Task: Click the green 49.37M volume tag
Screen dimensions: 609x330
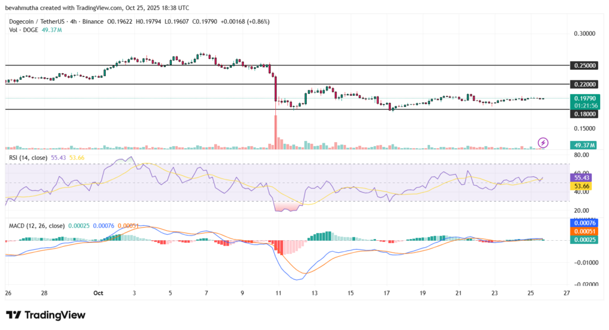Action: [x=584, y=145]
